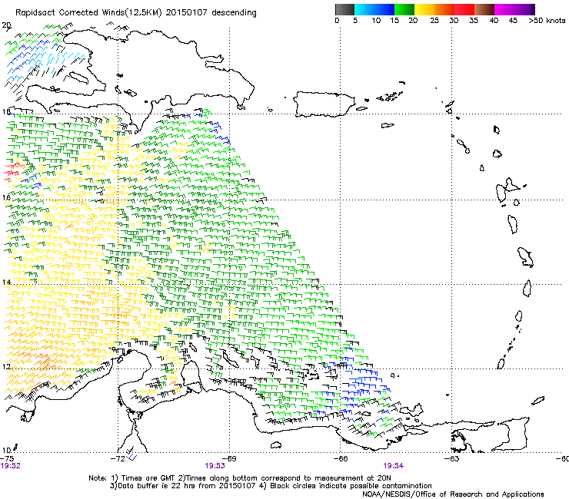The image size is (569, 499).
Task: Click the '40' label under the color scale
Action: [x=494, y=21]
